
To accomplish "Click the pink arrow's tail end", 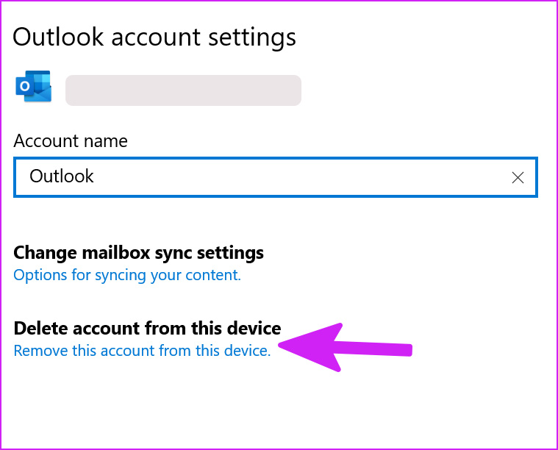I will pyautogui.click(x=408, y=350).
